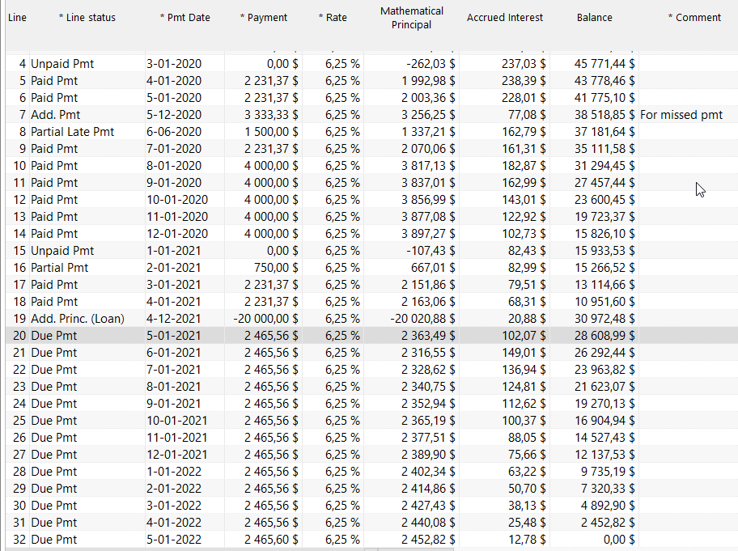The width and height of the screenshot is (738, 551).
Task: Select balance 30 972,48 $ cell
Action: pos(595,319)
